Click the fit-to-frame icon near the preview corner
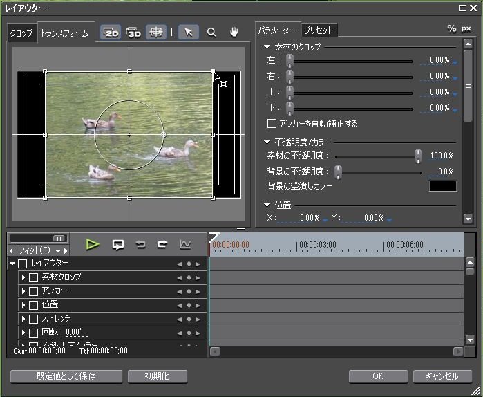Screen dimensions: 483x397 224,84
